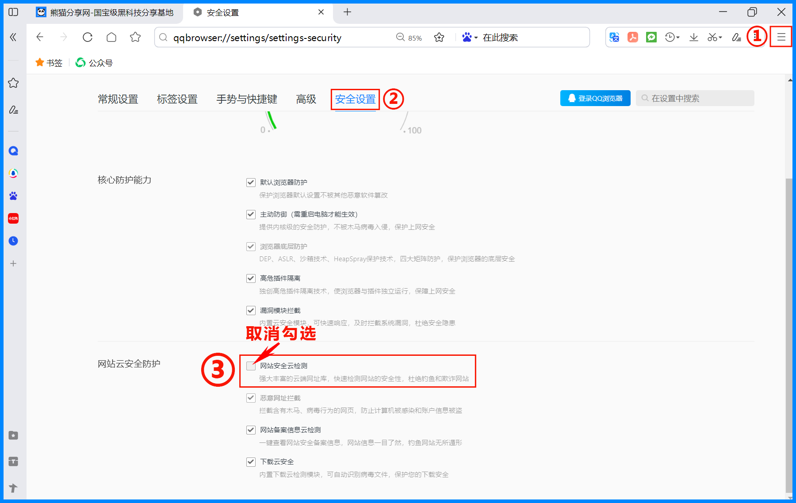Toggle the 主动防御 checkbox
Screen dimensions: 796x503
coord(251,214)
